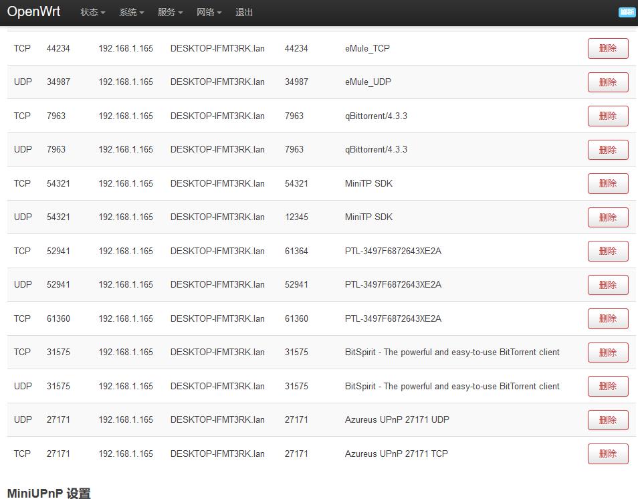Delete TCP 61360 PTL port forward
Viewport: 638px width, 499px height.
[x=607, y=319]
